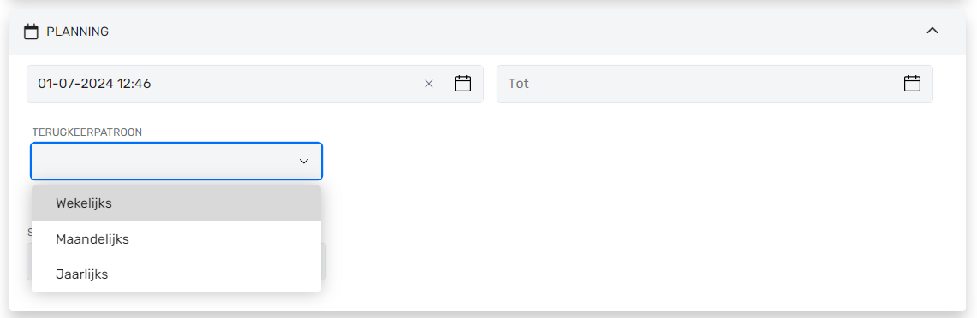Click the 12:46 time in the start field

click(134, 84)
